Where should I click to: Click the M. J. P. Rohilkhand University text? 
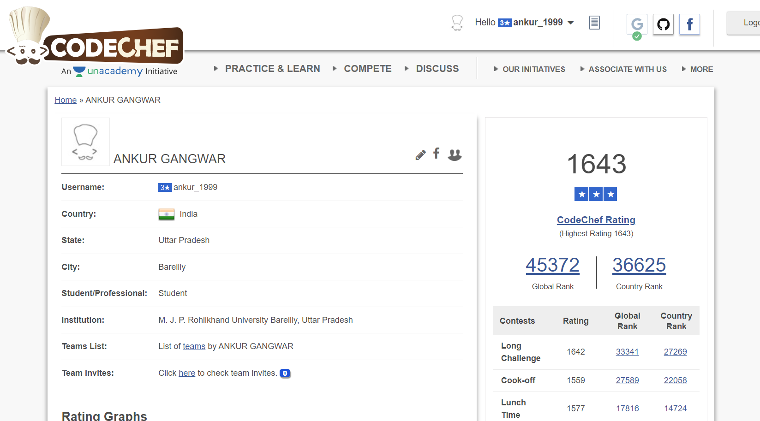(256, 320)
